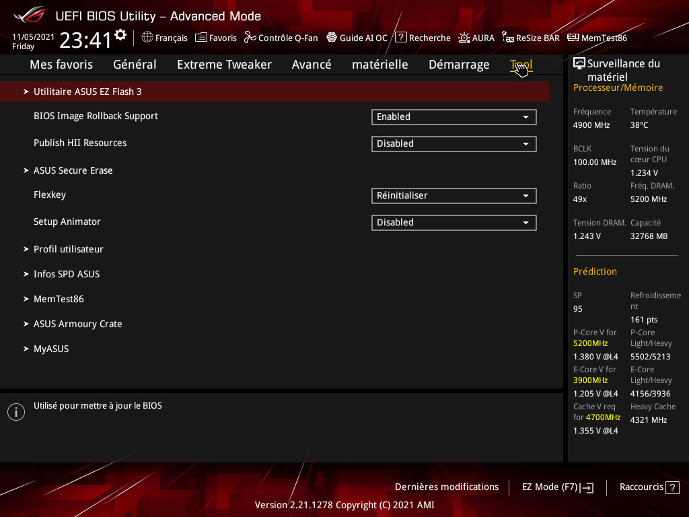Select BIOS Image Rollback Support label
Screen dimensions: 689x517
(x=96, y=116)
